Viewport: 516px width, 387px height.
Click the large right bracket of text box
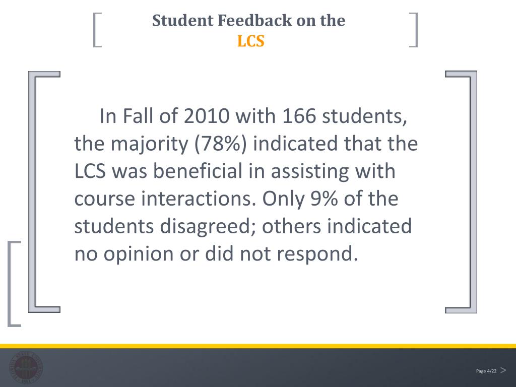pyautogui.click(x=461, y=191)
